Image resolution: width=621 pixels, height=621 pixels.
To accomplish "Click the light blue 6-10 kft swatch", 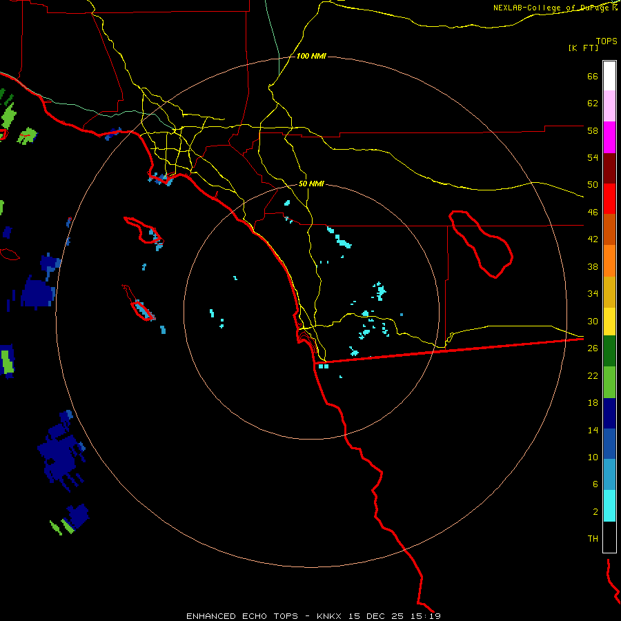I will [x=609, y=475].
